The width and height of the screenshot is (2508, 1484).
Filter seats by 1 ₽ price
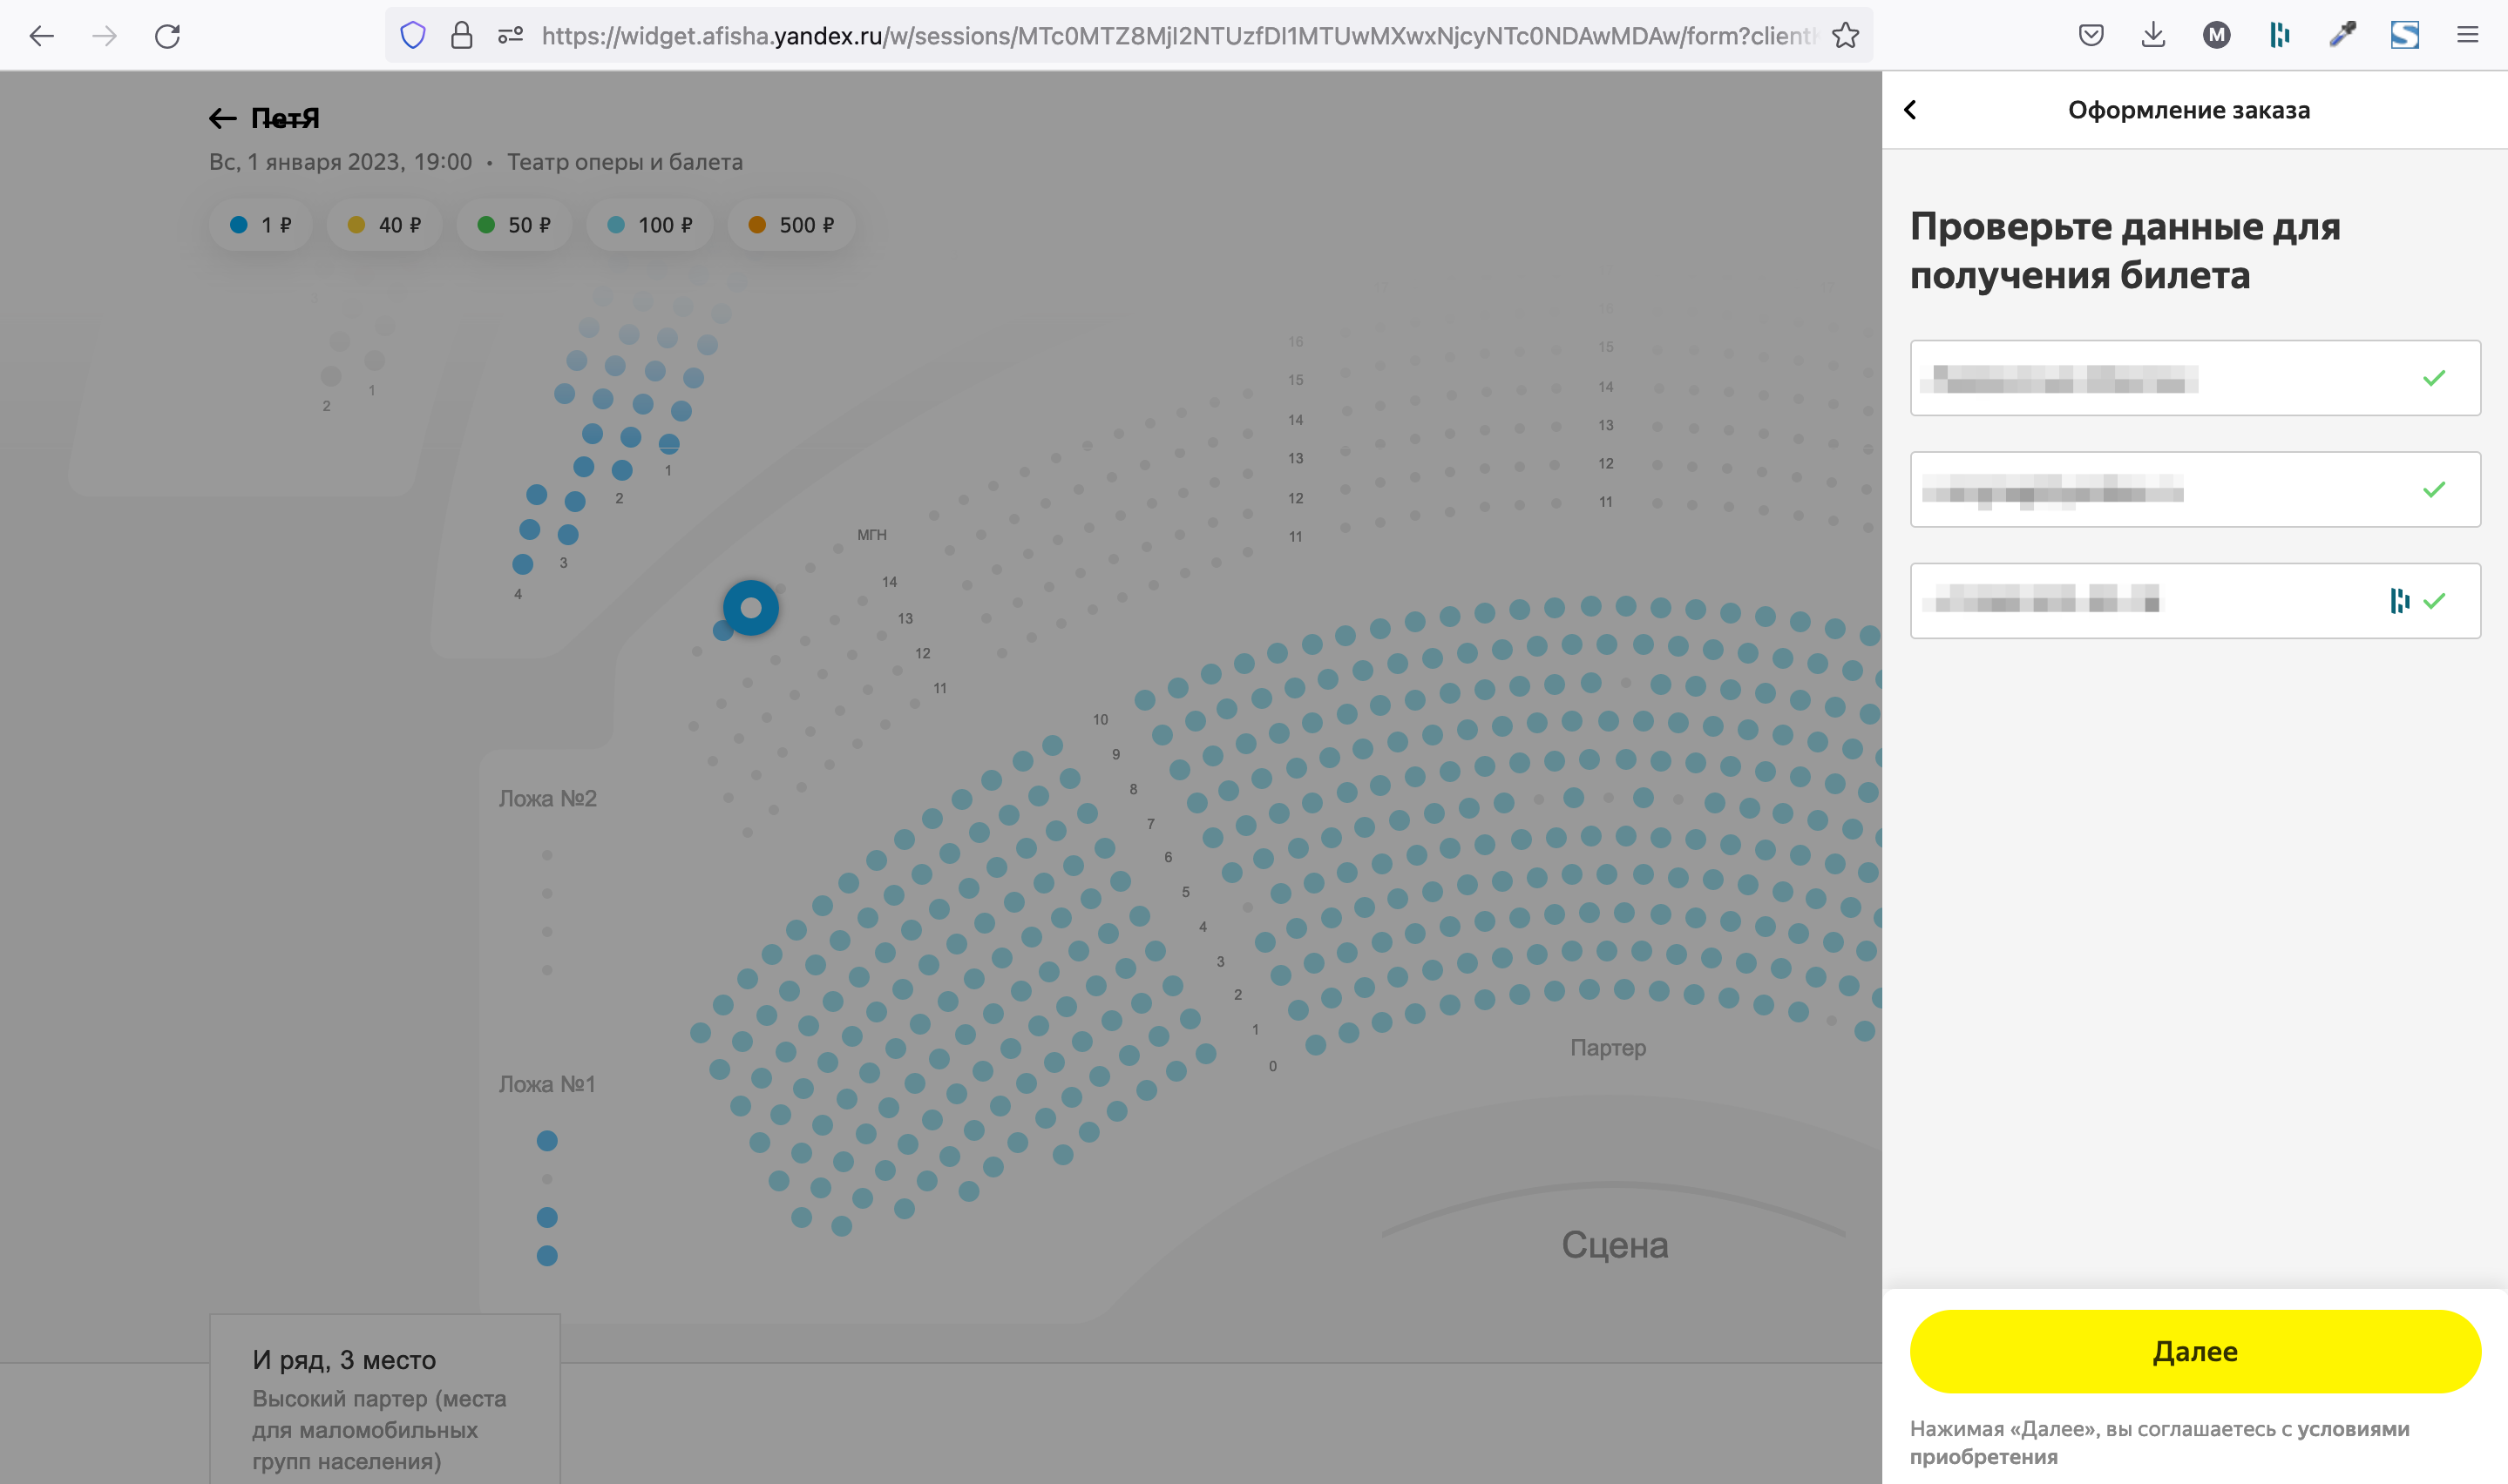coord(261,225)
